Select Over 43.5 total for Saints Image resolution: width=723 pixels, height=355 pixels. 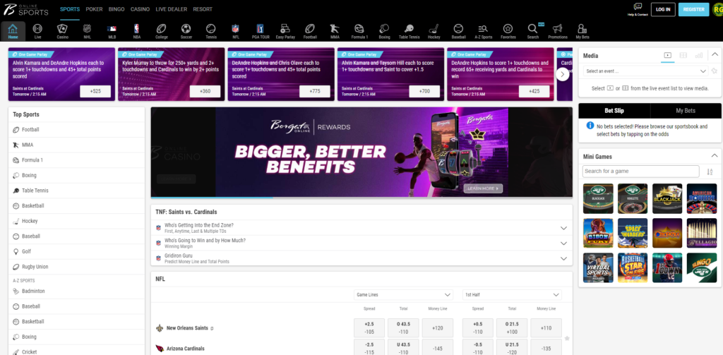point(403,327)
